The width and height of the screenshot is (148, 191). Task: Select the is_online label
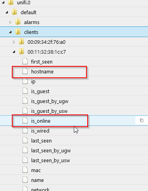(41, 121)
